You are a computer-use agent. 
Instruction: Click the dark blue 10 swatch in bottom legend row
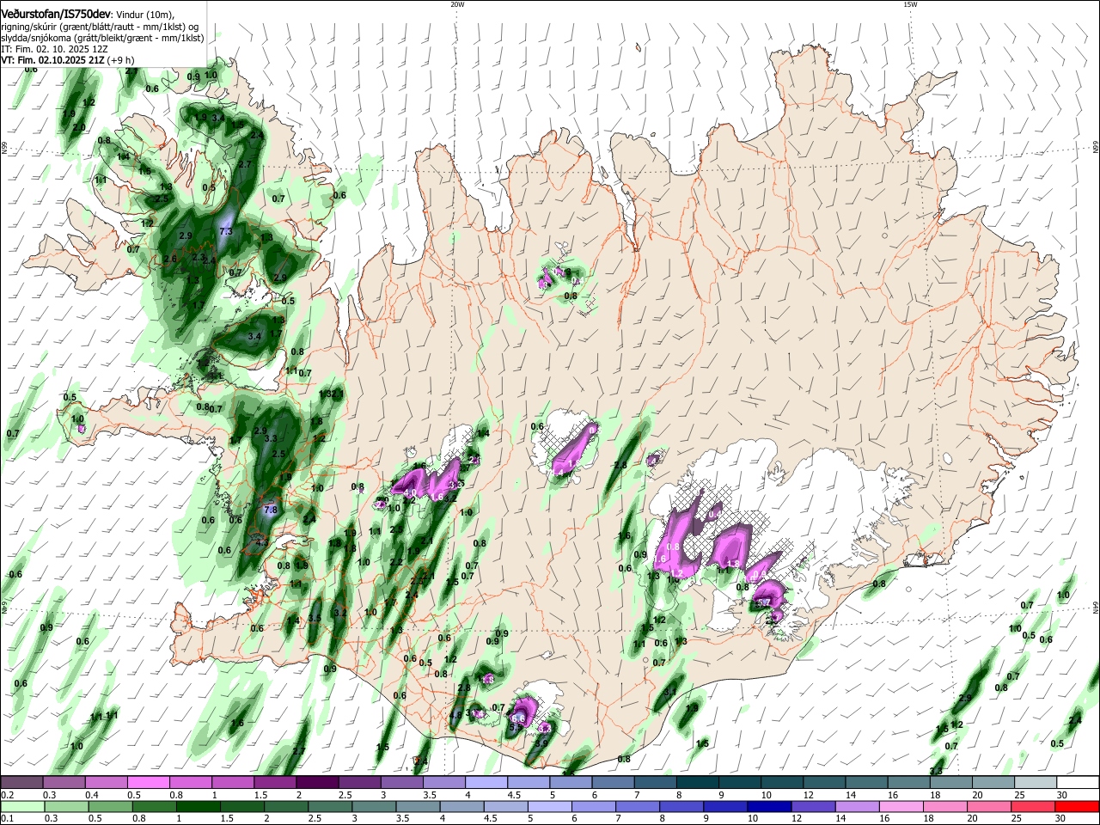(767, 806)
